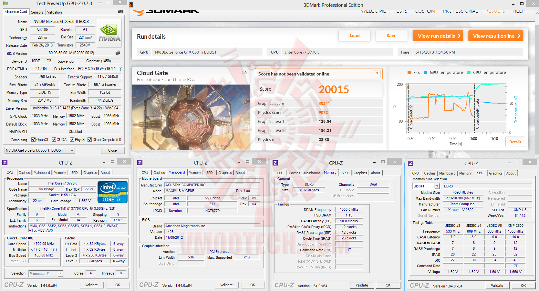Click the Physics test value 28.80
The image size is (539, 291).
(x=324, y=140)
